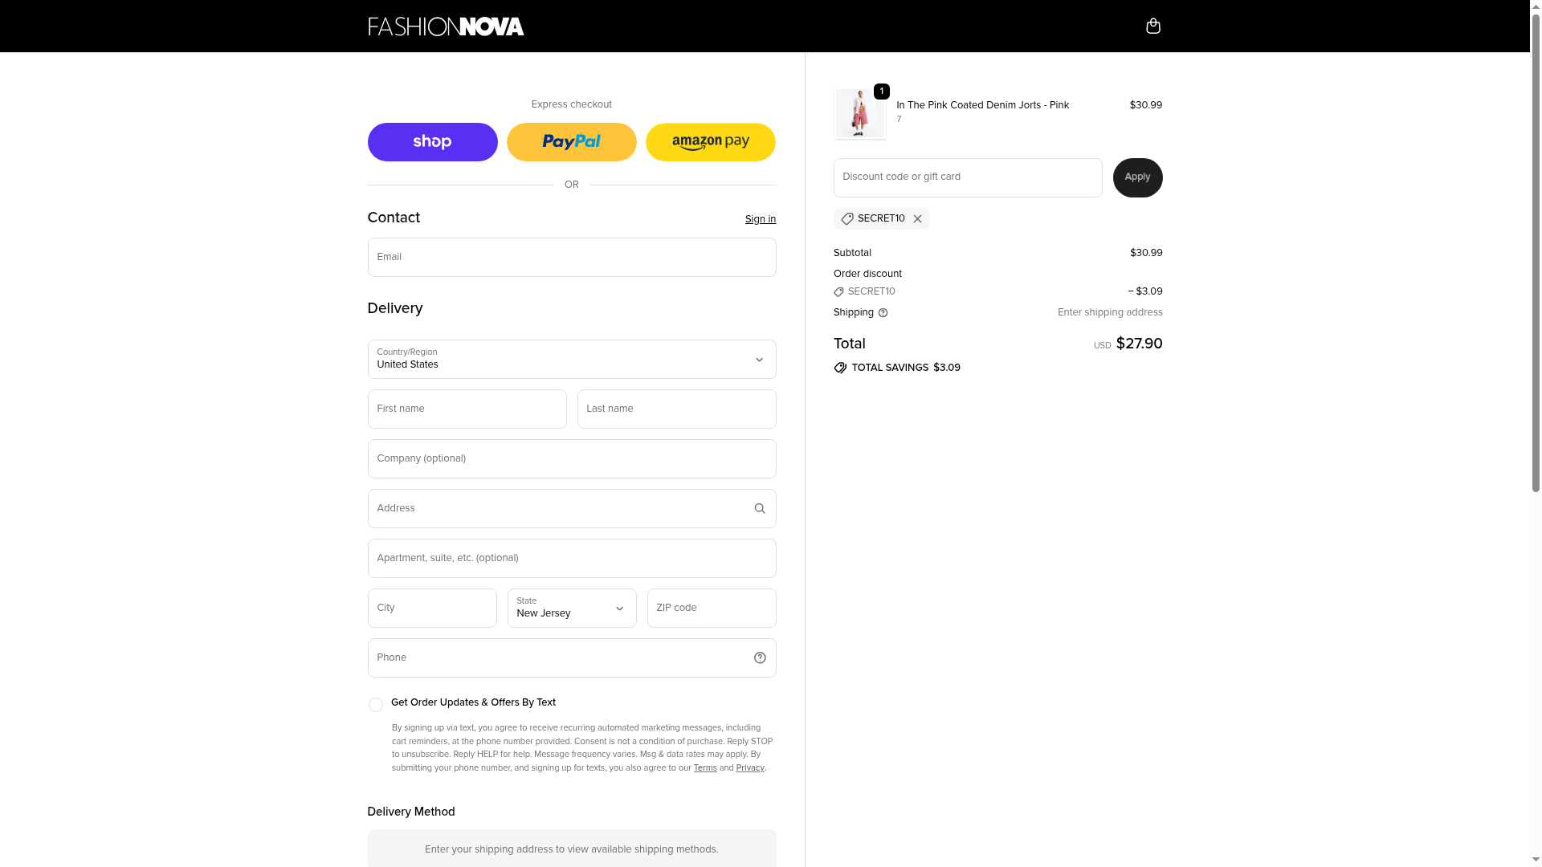
Task: Select Amazon Pay express checkout
Action: click(x=710, y=142)
